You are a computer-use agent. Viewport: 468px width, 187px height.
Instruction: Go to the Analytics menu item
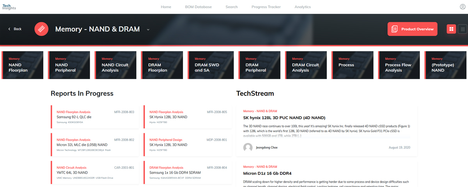(x=302, y=7)
